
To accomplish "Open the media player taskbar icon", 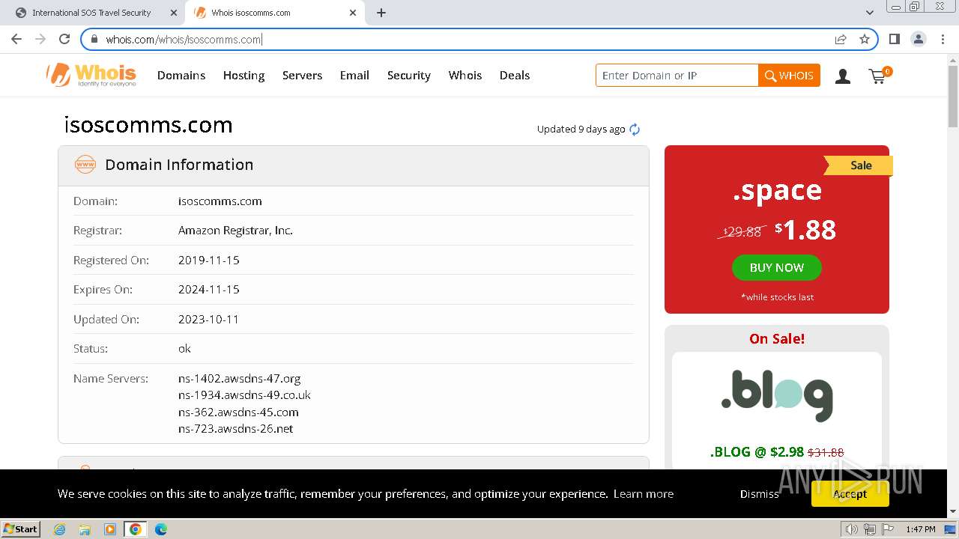I will point(110,529).
